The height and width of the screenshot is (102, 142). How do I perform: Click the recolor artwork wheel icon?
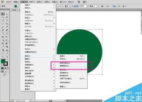[x=102, y=6]
